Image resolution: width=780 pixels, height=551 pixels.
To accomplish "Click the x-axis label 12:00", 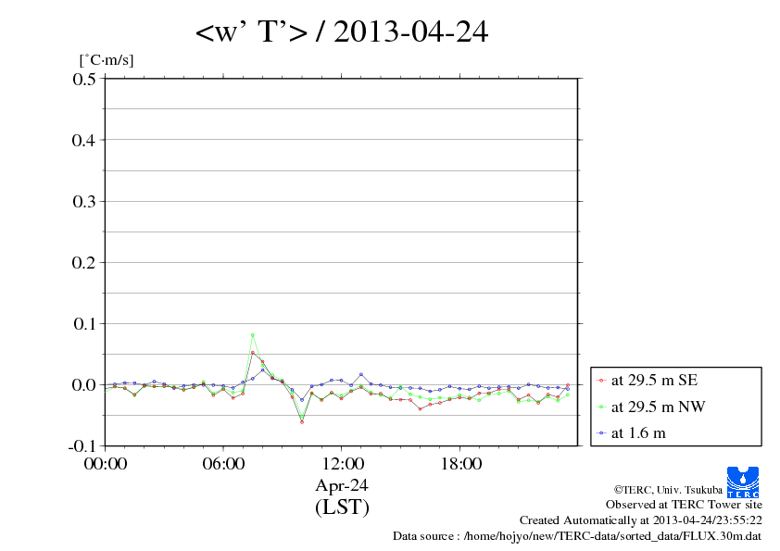I will coord(342,464).
